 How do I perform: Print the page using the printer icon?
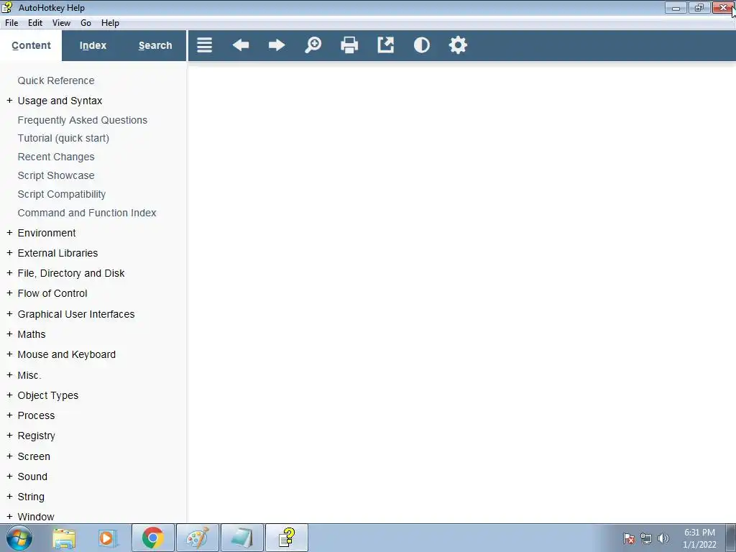click(x=349, y=45)
